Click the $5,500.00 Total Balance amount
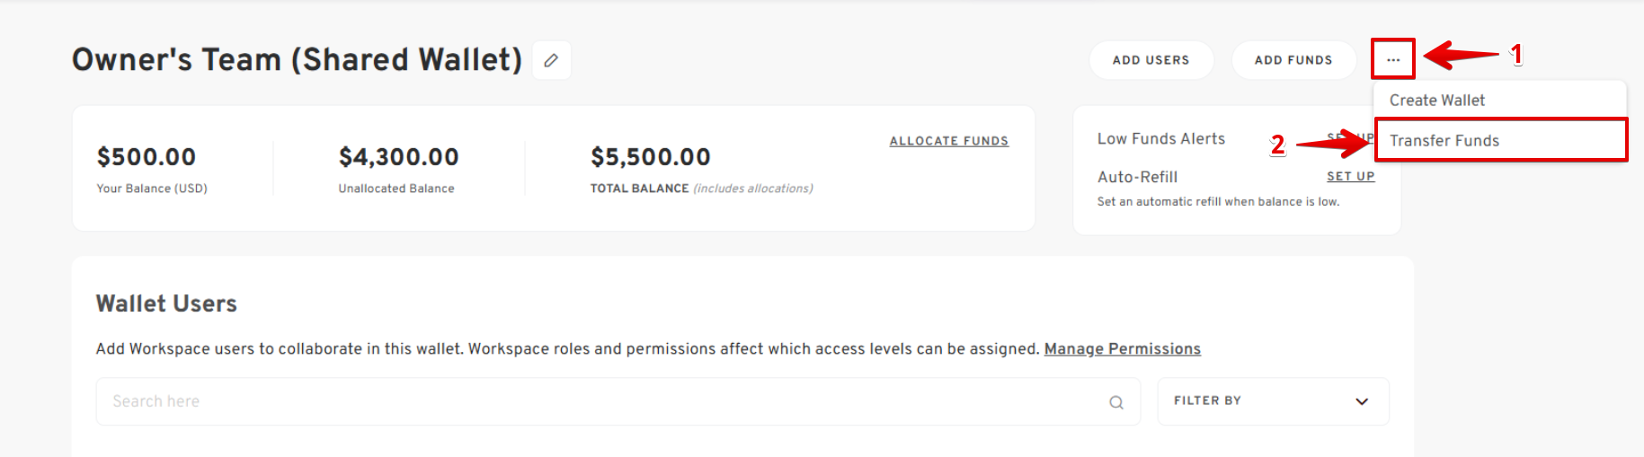1644x457 pixels. 650,157
